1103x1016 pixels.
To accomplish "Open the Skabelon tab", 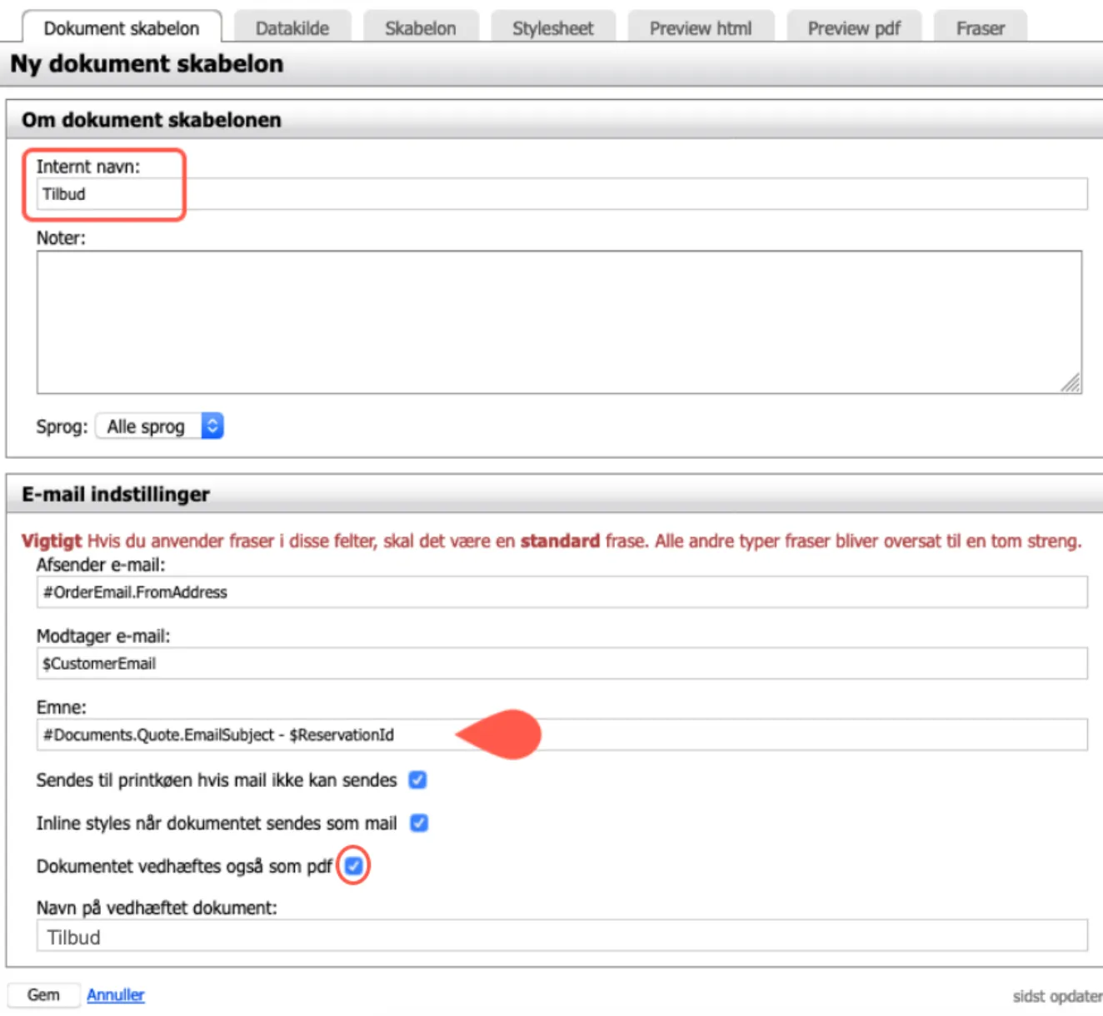I will [x=420, y=28].
